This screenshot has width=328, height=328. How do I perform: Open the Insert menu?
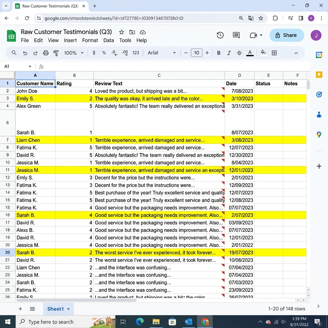[70, 40]
